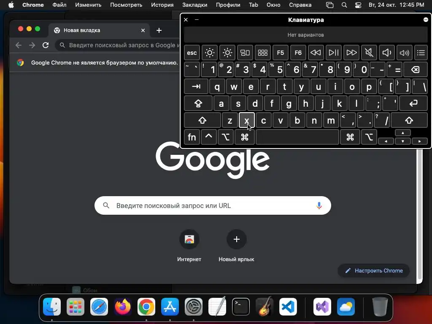
Task: Open Mission Control from the keyboard
Action: 245,53
